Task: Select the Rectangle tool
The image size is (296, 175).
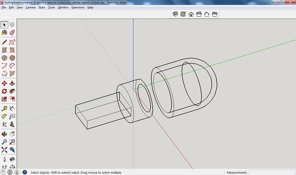Action: 4,50
